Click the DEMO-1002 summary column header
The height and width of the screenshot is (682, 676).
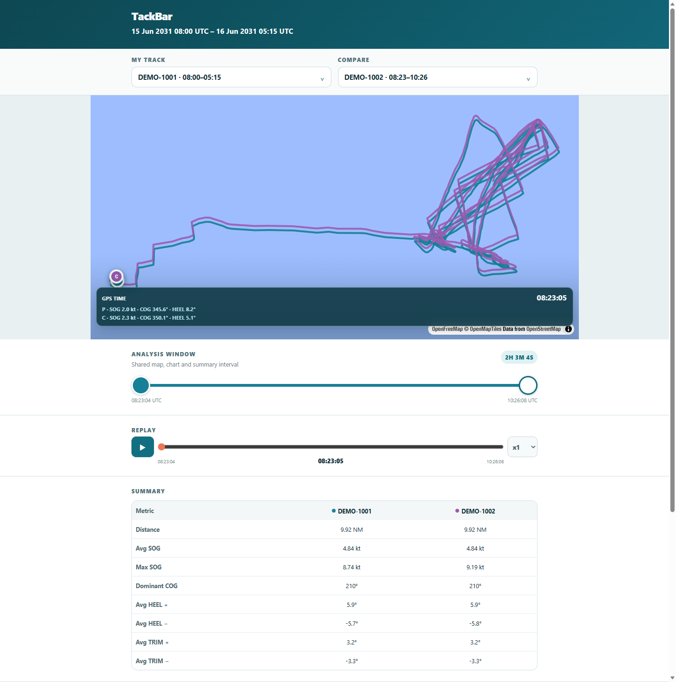(475, 511)
